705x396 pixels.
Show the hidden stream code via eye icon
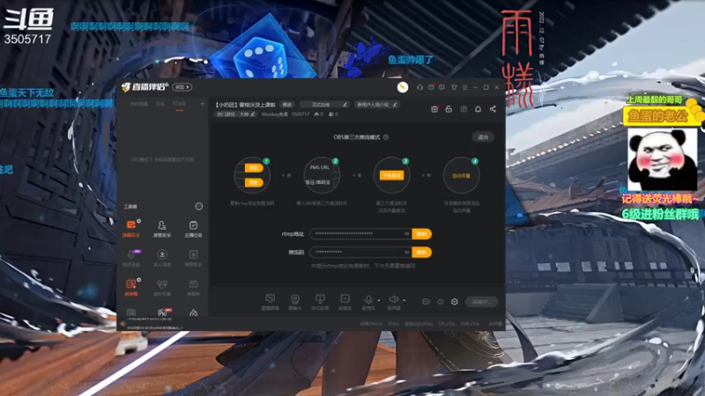(x=406, y=252)
